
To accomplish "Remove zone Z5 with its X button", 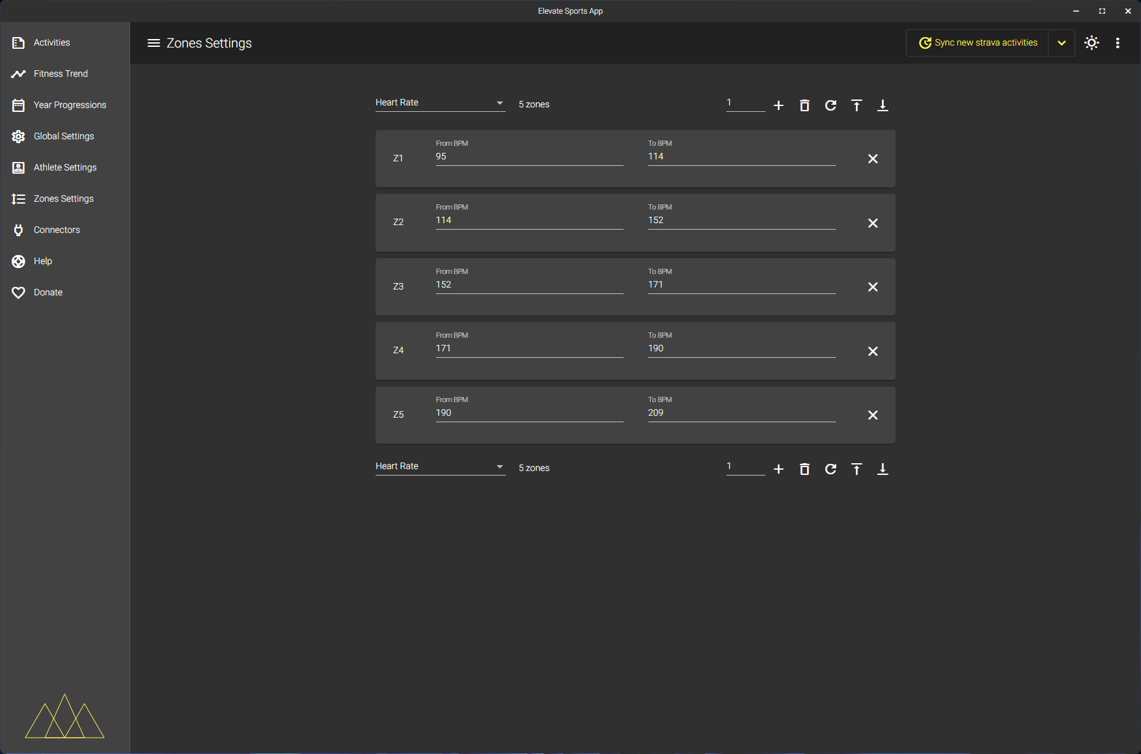I will [873, 414].
